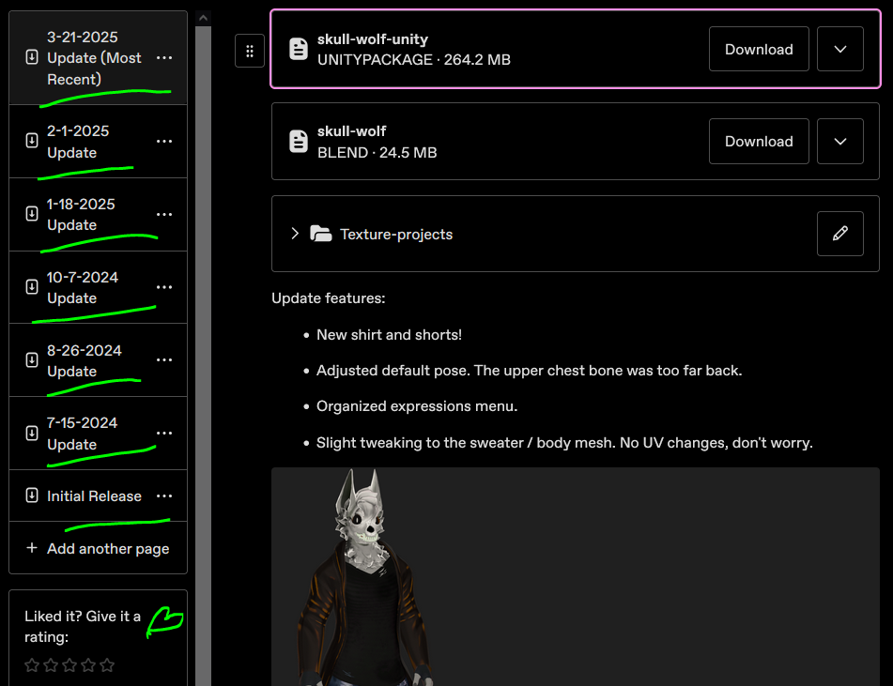Click the 'Update features:' heading text

(x=328, y=298)
